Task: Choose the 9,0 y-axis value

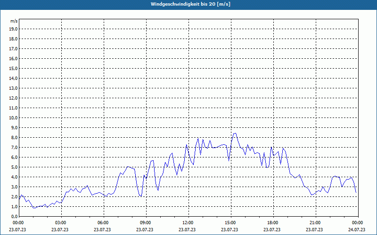Action: 15,127
